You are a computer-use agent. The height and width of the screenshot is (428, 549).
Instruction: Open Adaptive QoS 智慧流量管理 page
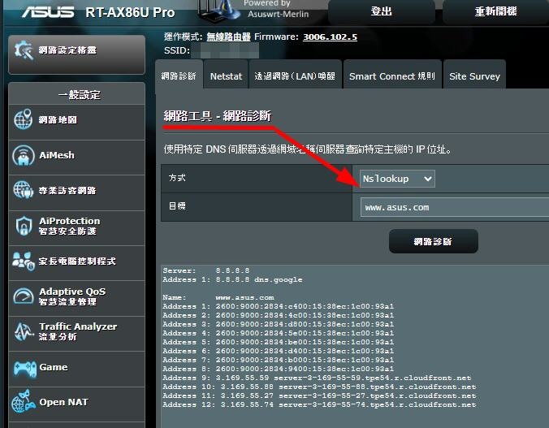pos(76,298)
